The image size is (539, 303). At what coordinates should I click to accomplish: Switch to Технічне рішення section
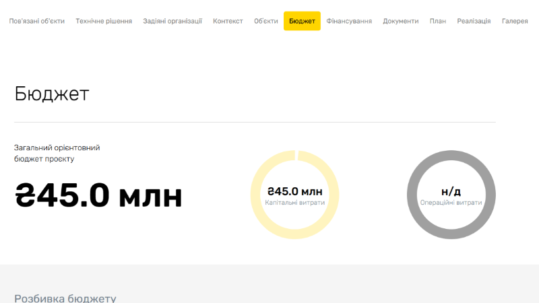click(x=104, y=22)
